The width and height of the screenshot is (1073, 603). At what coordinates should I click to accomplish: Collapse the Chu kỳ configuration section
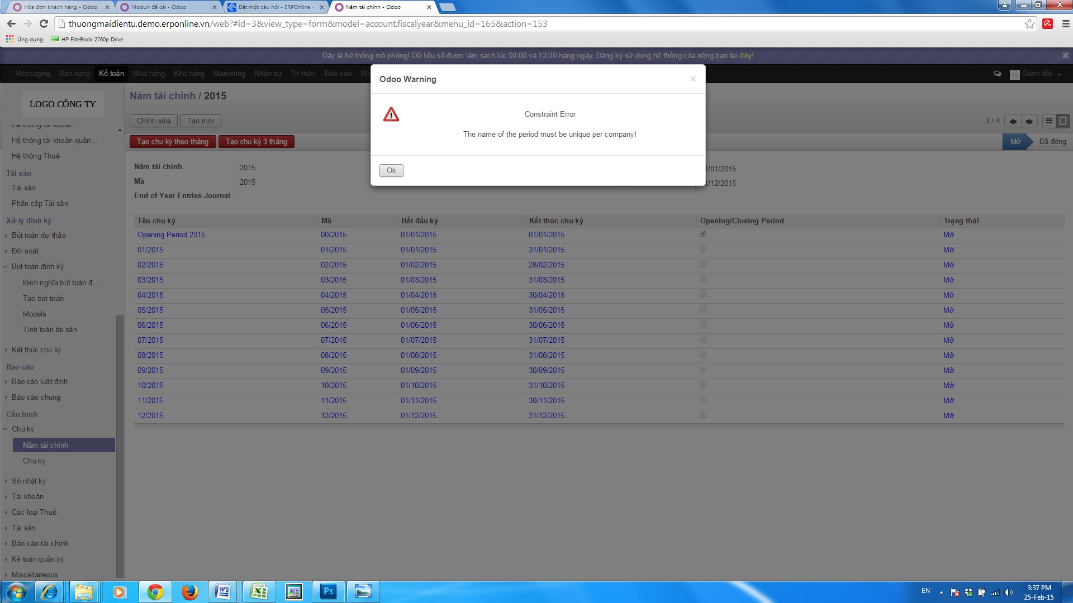point(23,429)
